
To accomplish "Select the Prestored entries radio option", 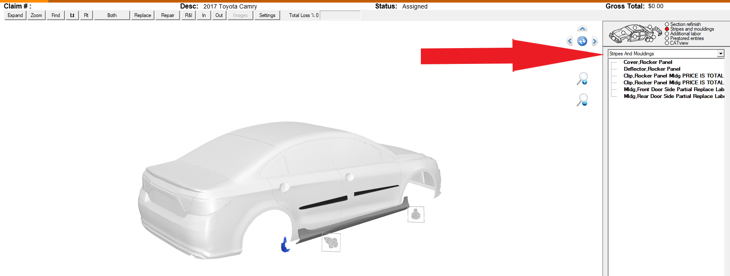I will click(667, 38).
